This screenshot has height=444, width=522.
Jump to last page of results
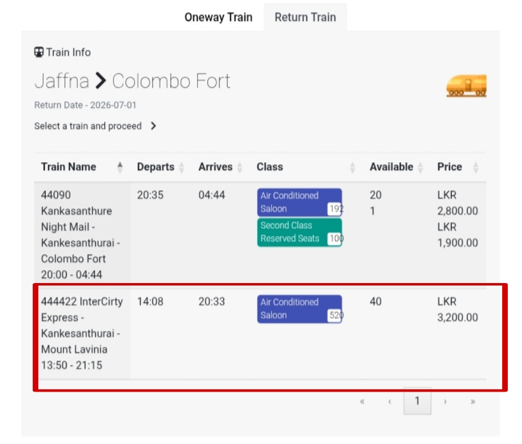(x=473, y=401)
